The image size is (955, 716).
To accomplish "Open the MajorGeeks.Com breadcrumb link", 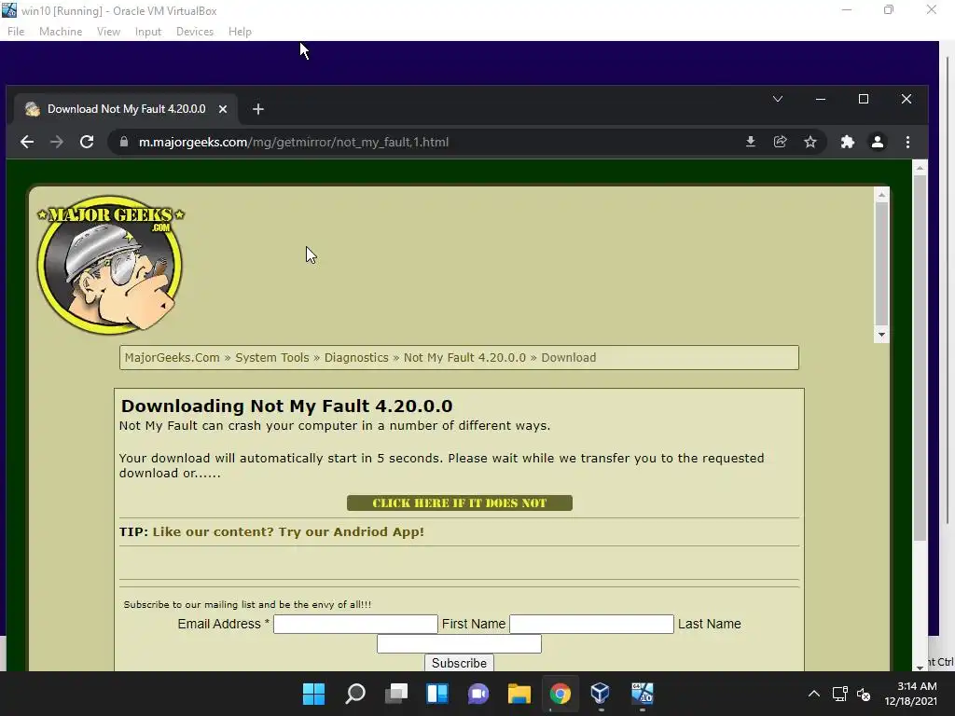I will (x=172, y=357).
